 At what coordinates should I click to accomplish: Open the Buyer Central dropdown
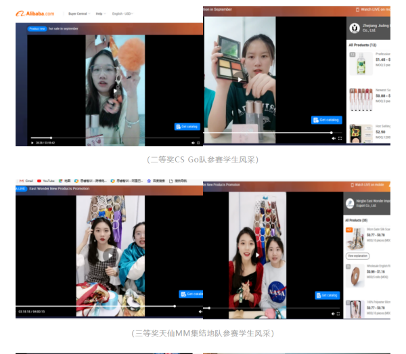pos(79,14)
